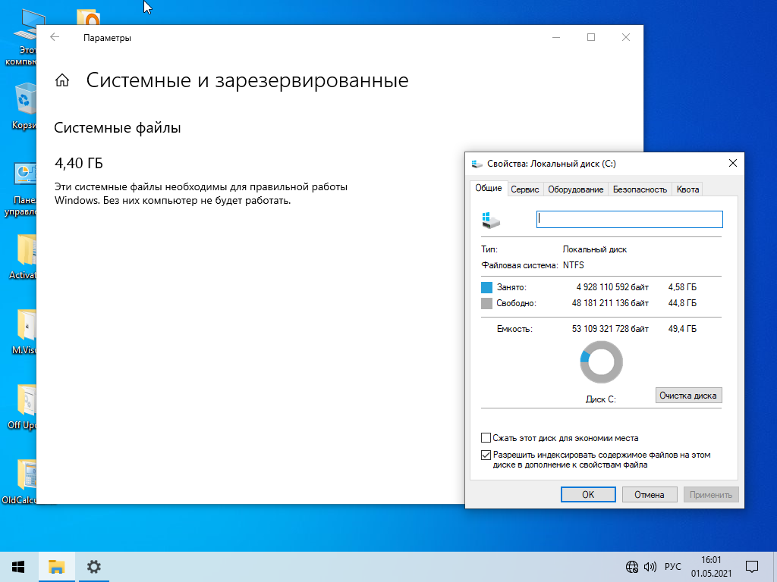The image size is (777, 582).
Task: Click the '53 109 321 728 байт' capacity value
Action: click(x=610, y=329)
